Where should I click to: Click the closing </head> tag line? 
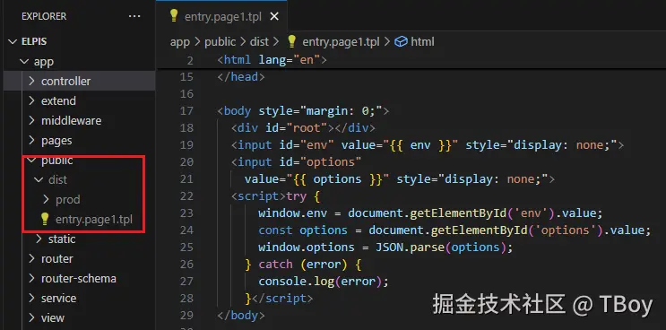tap(241, 77)
